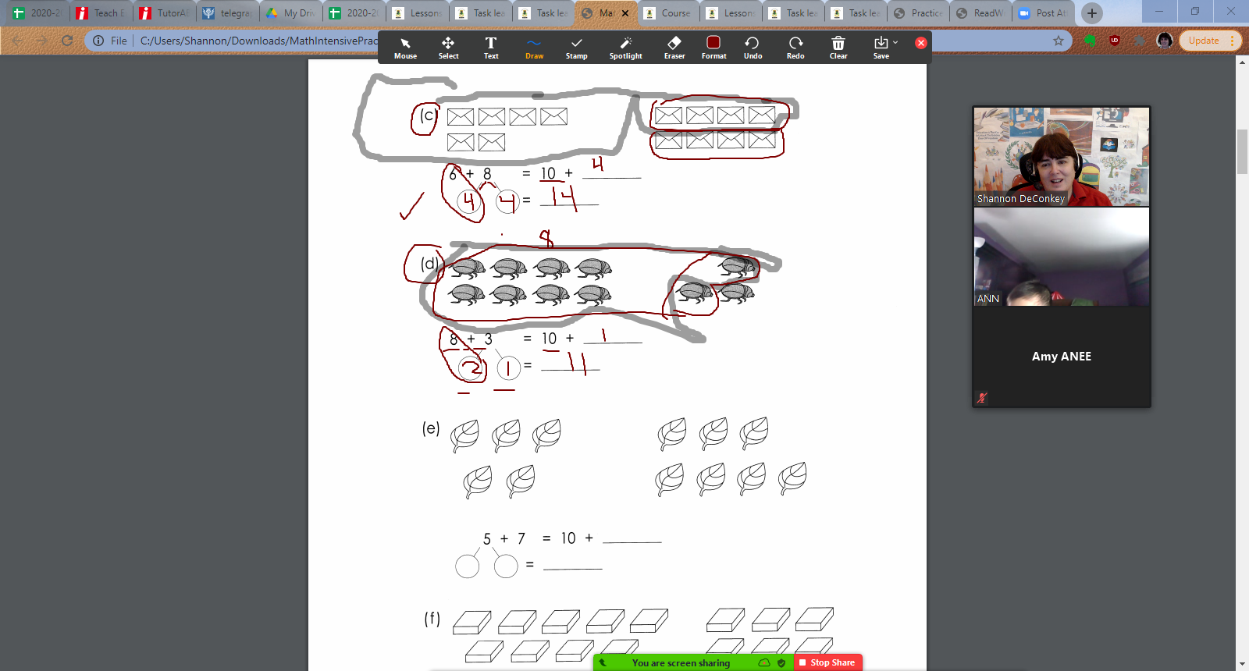Open a new browser tab
This screenshot has height=671, width=1249.
tap(1092, 13)
